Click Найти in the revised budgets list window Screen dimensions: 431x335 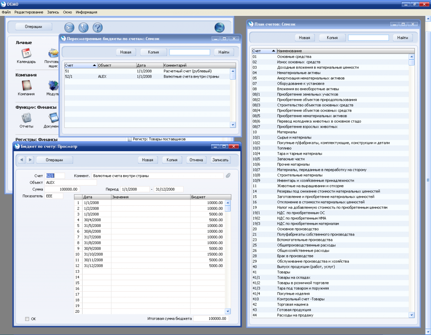coord(224,52)
